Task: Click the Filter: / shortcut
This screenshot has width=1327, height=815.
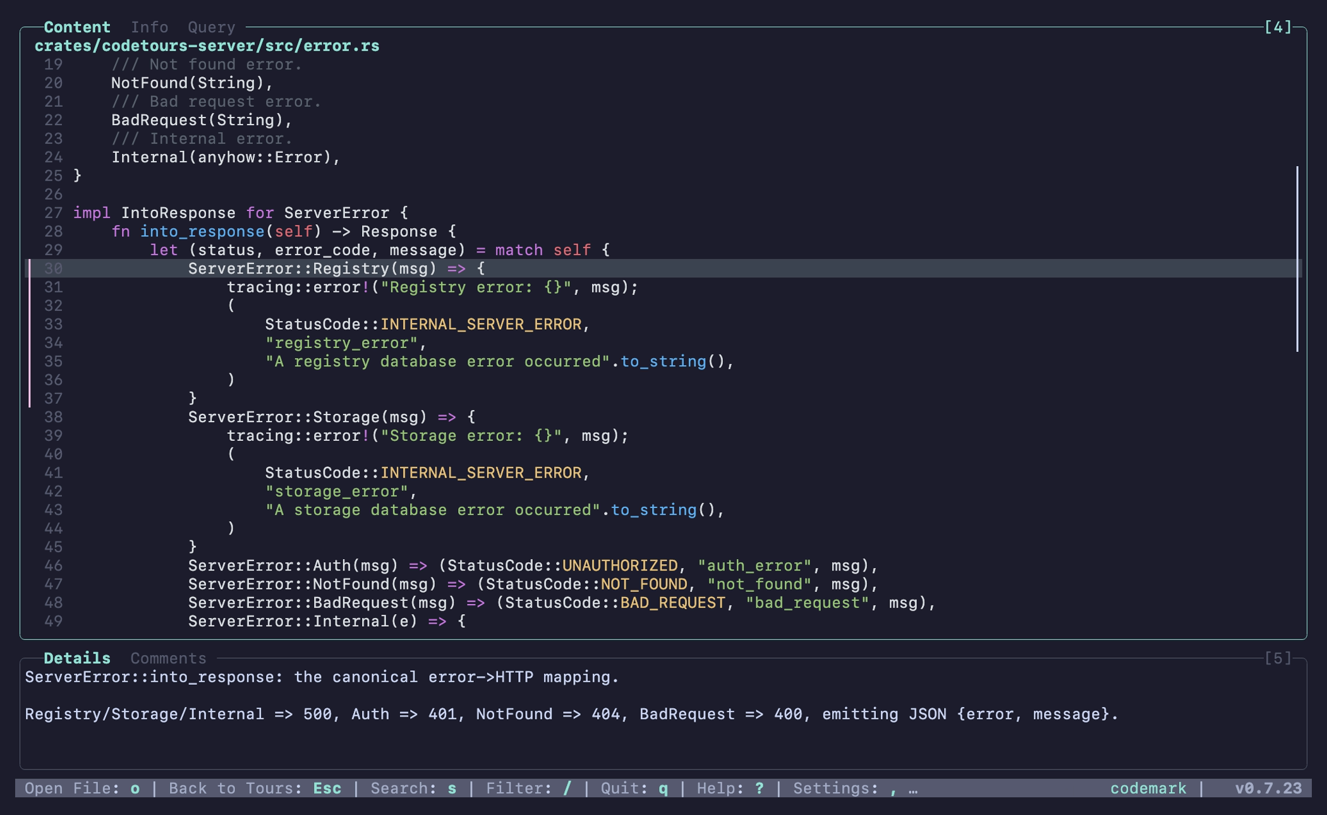Action: [528, 788]
